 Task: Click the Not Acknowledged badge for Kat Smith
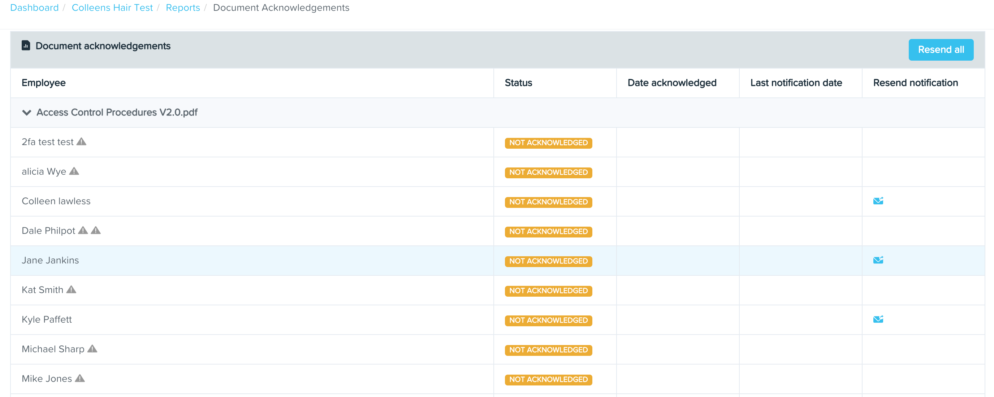[548, 291]
